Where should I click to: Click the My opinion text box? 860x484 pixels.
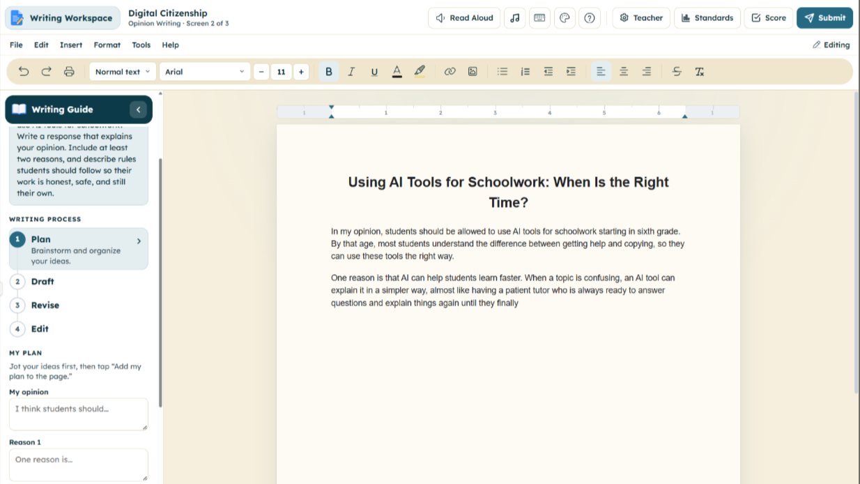pos(79,414)
